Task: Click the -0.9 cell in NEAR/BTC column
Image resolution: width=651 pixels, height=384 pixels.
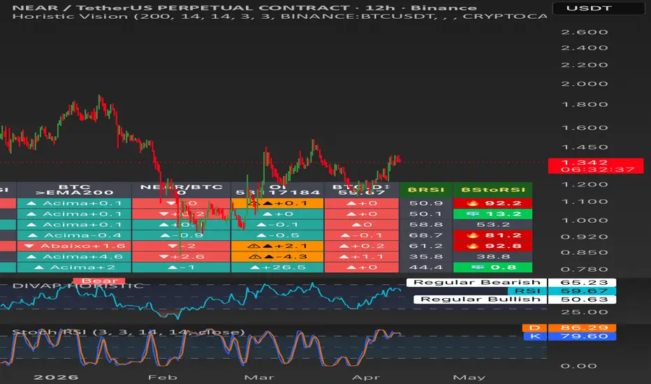Action: point(181,235)
